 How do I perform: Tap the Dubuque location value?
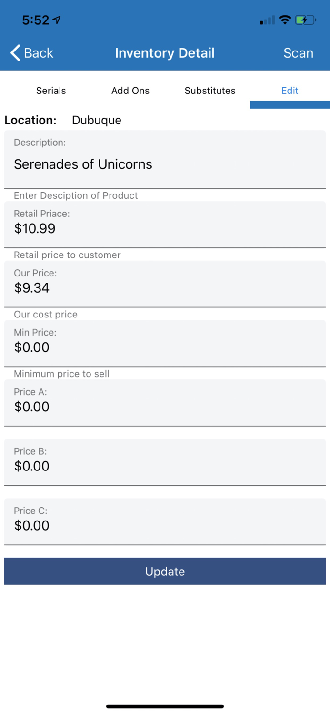pos(97,120)
